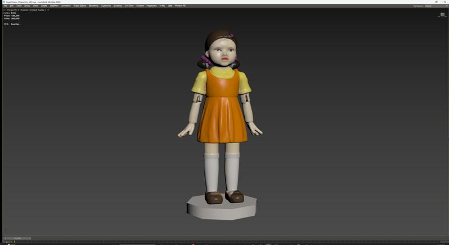The height and width of the screenshot is (245, 449).
Task: Step the time slider back with left arrow
Action: [x=5, y=238]
